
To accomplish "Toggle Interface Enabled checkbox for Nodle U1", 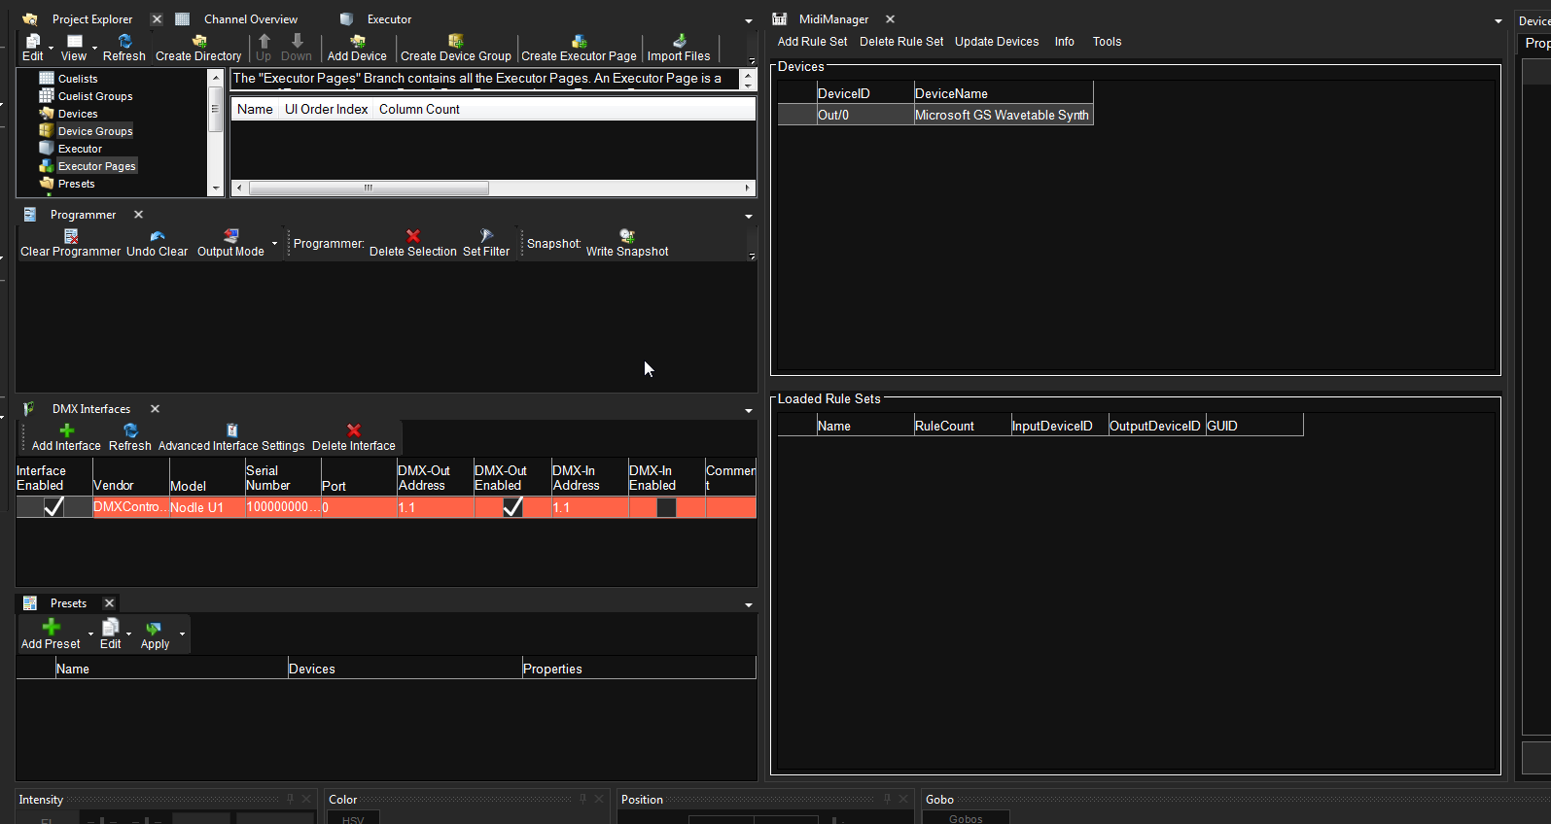I will pos(54,507).
